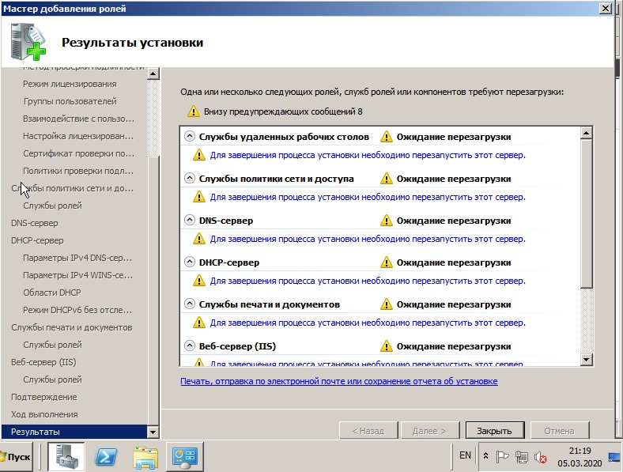This screenshot has height=472, width=623.
Task: Open the Пуск start menu
Action: click(16, 457)
